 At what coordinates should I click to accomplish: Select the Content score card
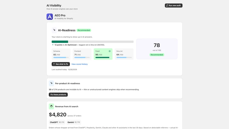click(82, 54)
